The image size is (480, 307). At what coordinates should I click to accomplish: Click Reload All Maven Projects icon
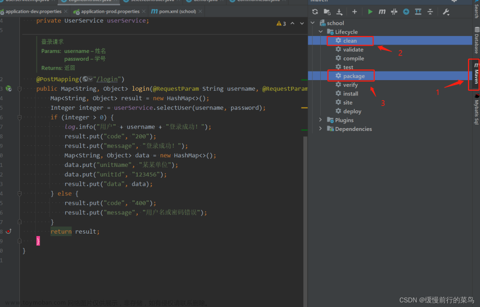pos(315,12)
